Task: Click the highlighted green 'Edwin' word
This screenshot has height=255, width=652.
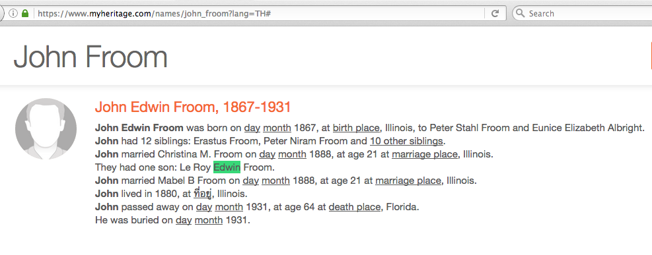Action: [x=227, y=167]
